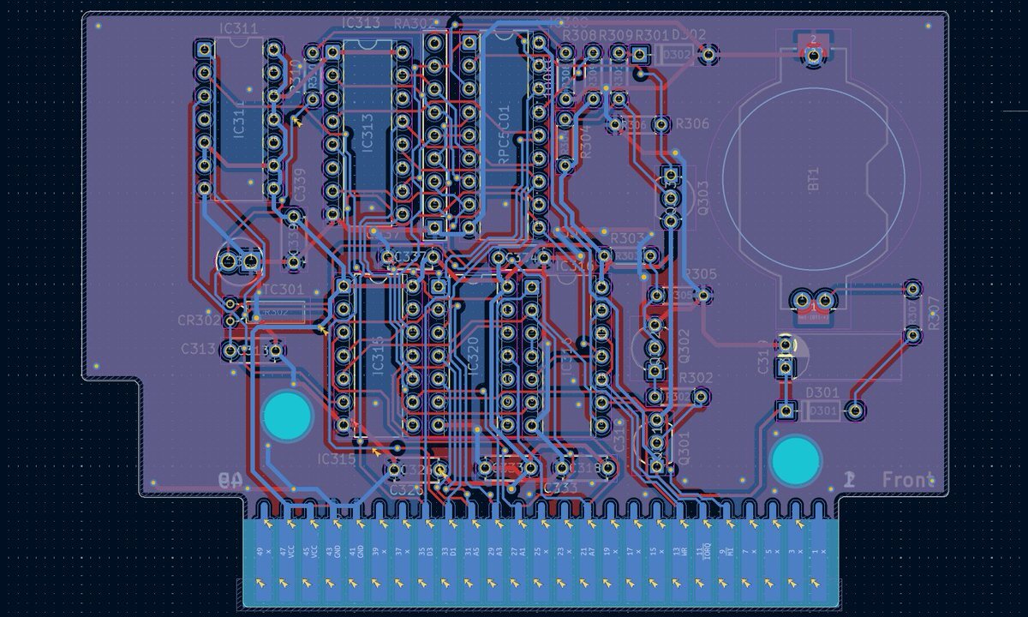This screenshot has height=617, width=1028.
Task: Select the D302 diode footprint
Action: click(x=673, y=55)
